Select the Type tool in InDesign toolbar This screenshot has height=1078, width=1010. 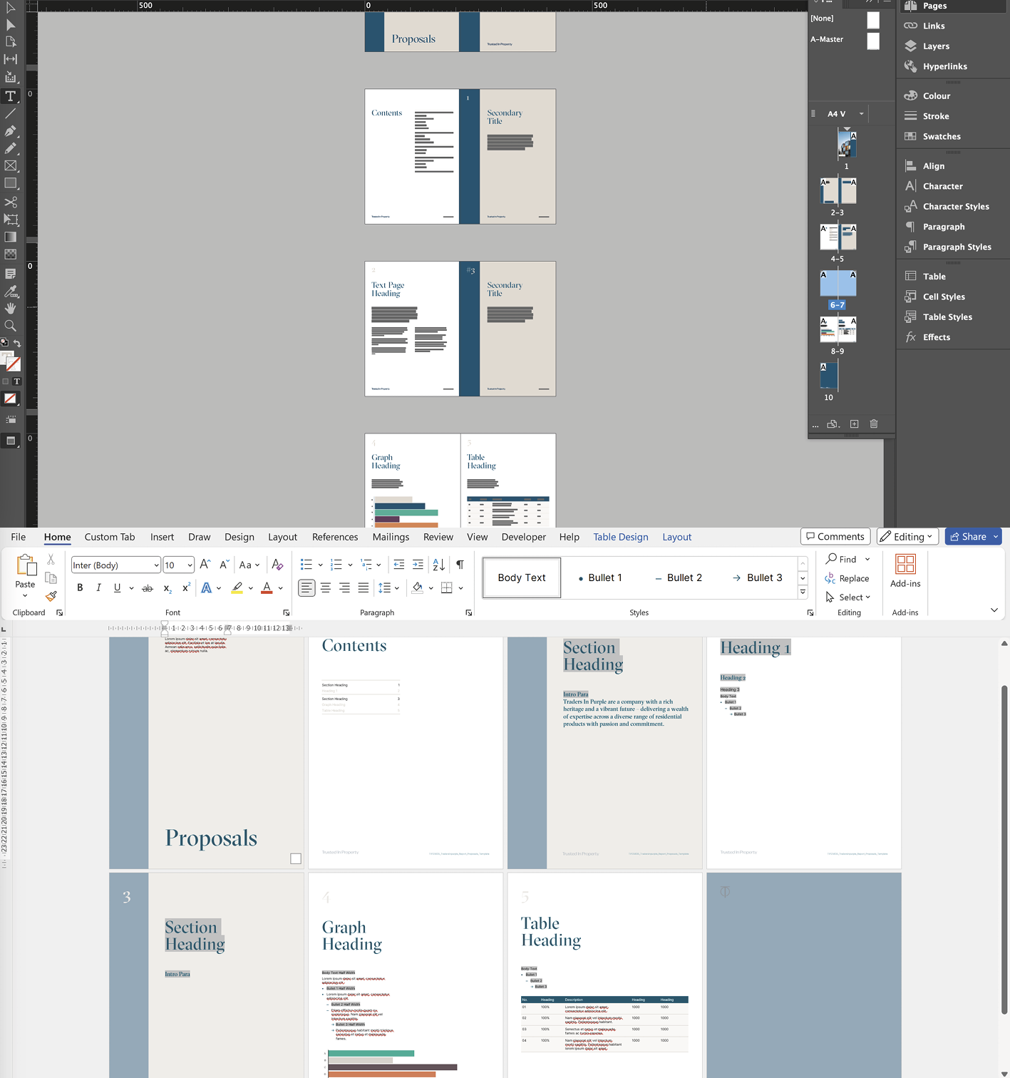[11, 96]
